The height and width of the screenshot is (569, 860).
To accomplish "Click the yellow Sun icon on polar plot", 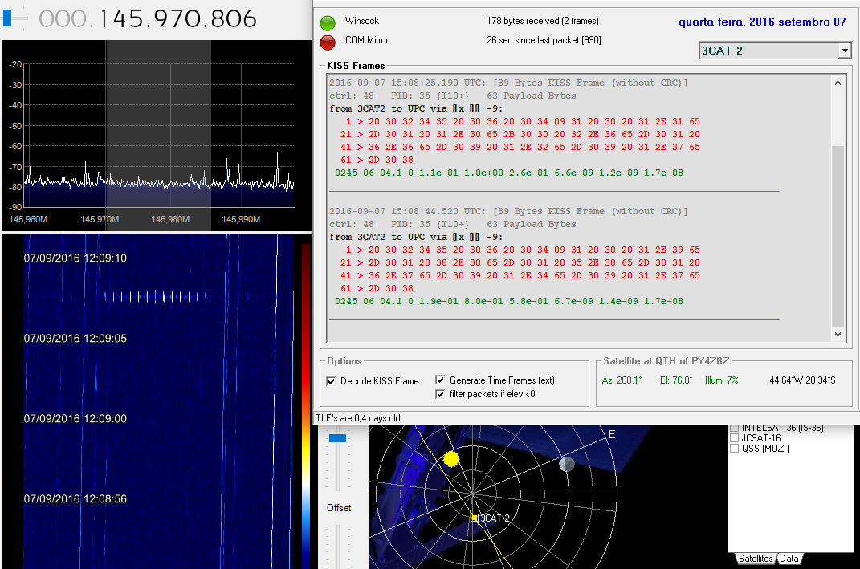I will tap(450, 458).
